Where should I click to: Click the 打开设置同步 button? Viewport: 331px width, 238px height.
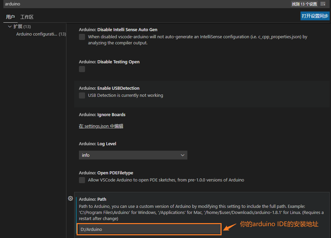315,16
